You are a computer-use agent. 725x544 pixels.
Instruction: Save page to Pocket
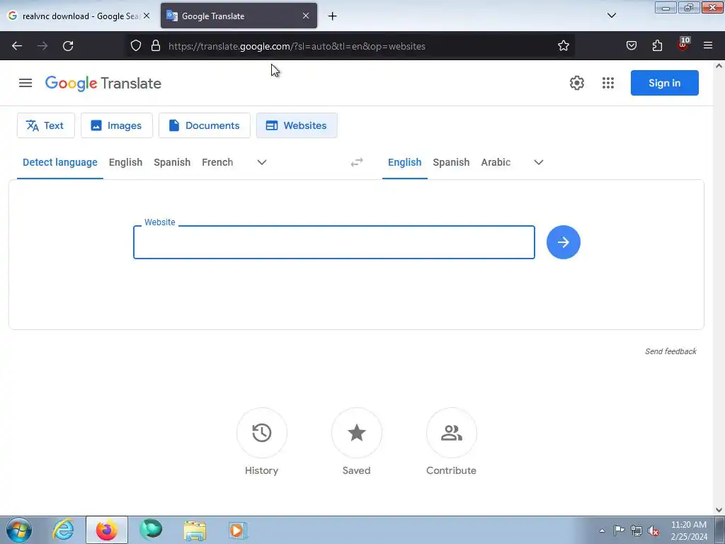point(631,46)
